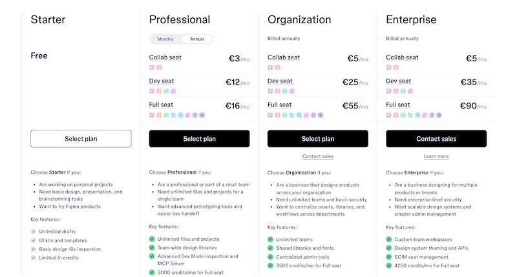Select the Starter plan
The height and width of the screenshot is (277, 517).
coord(81,139)
